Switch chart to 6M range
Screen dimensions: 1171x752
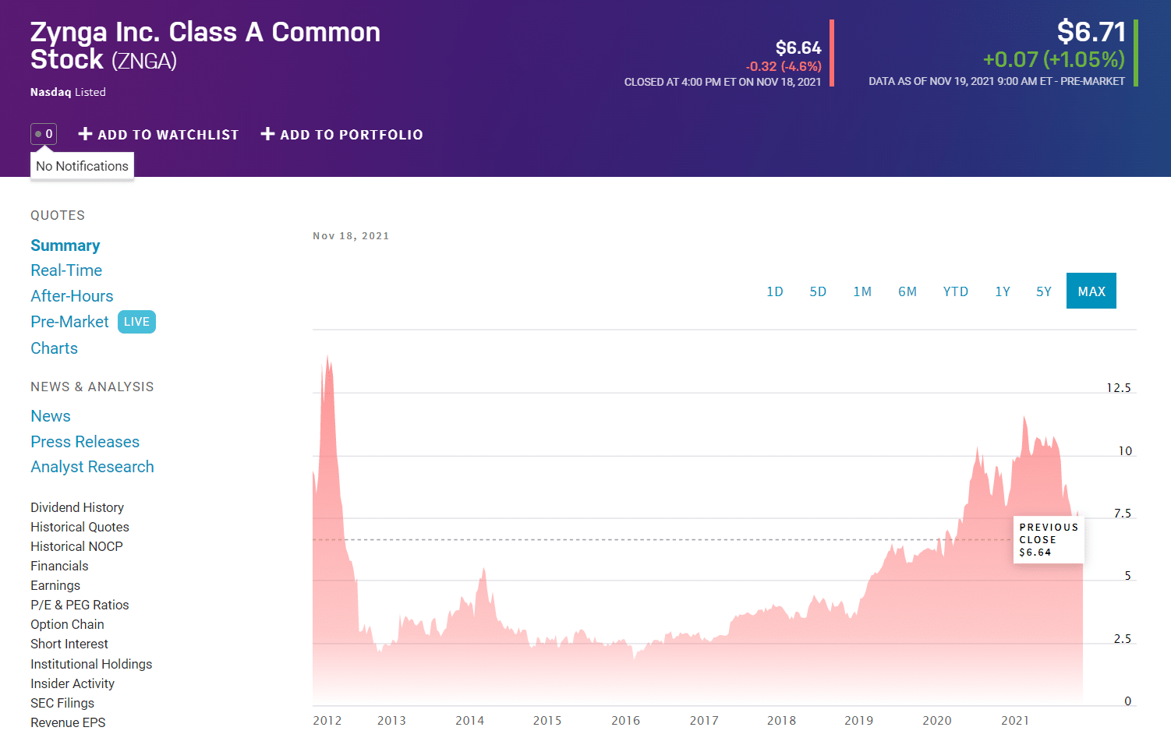(907, 291)
